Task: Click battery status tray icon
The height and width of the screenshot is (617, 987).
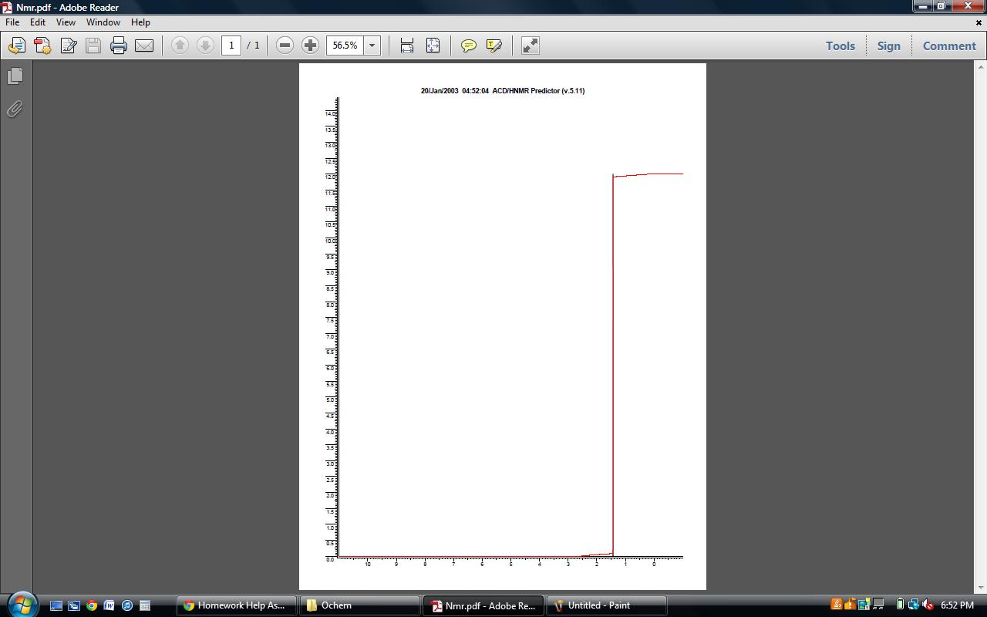Action: tap(900, 605)
